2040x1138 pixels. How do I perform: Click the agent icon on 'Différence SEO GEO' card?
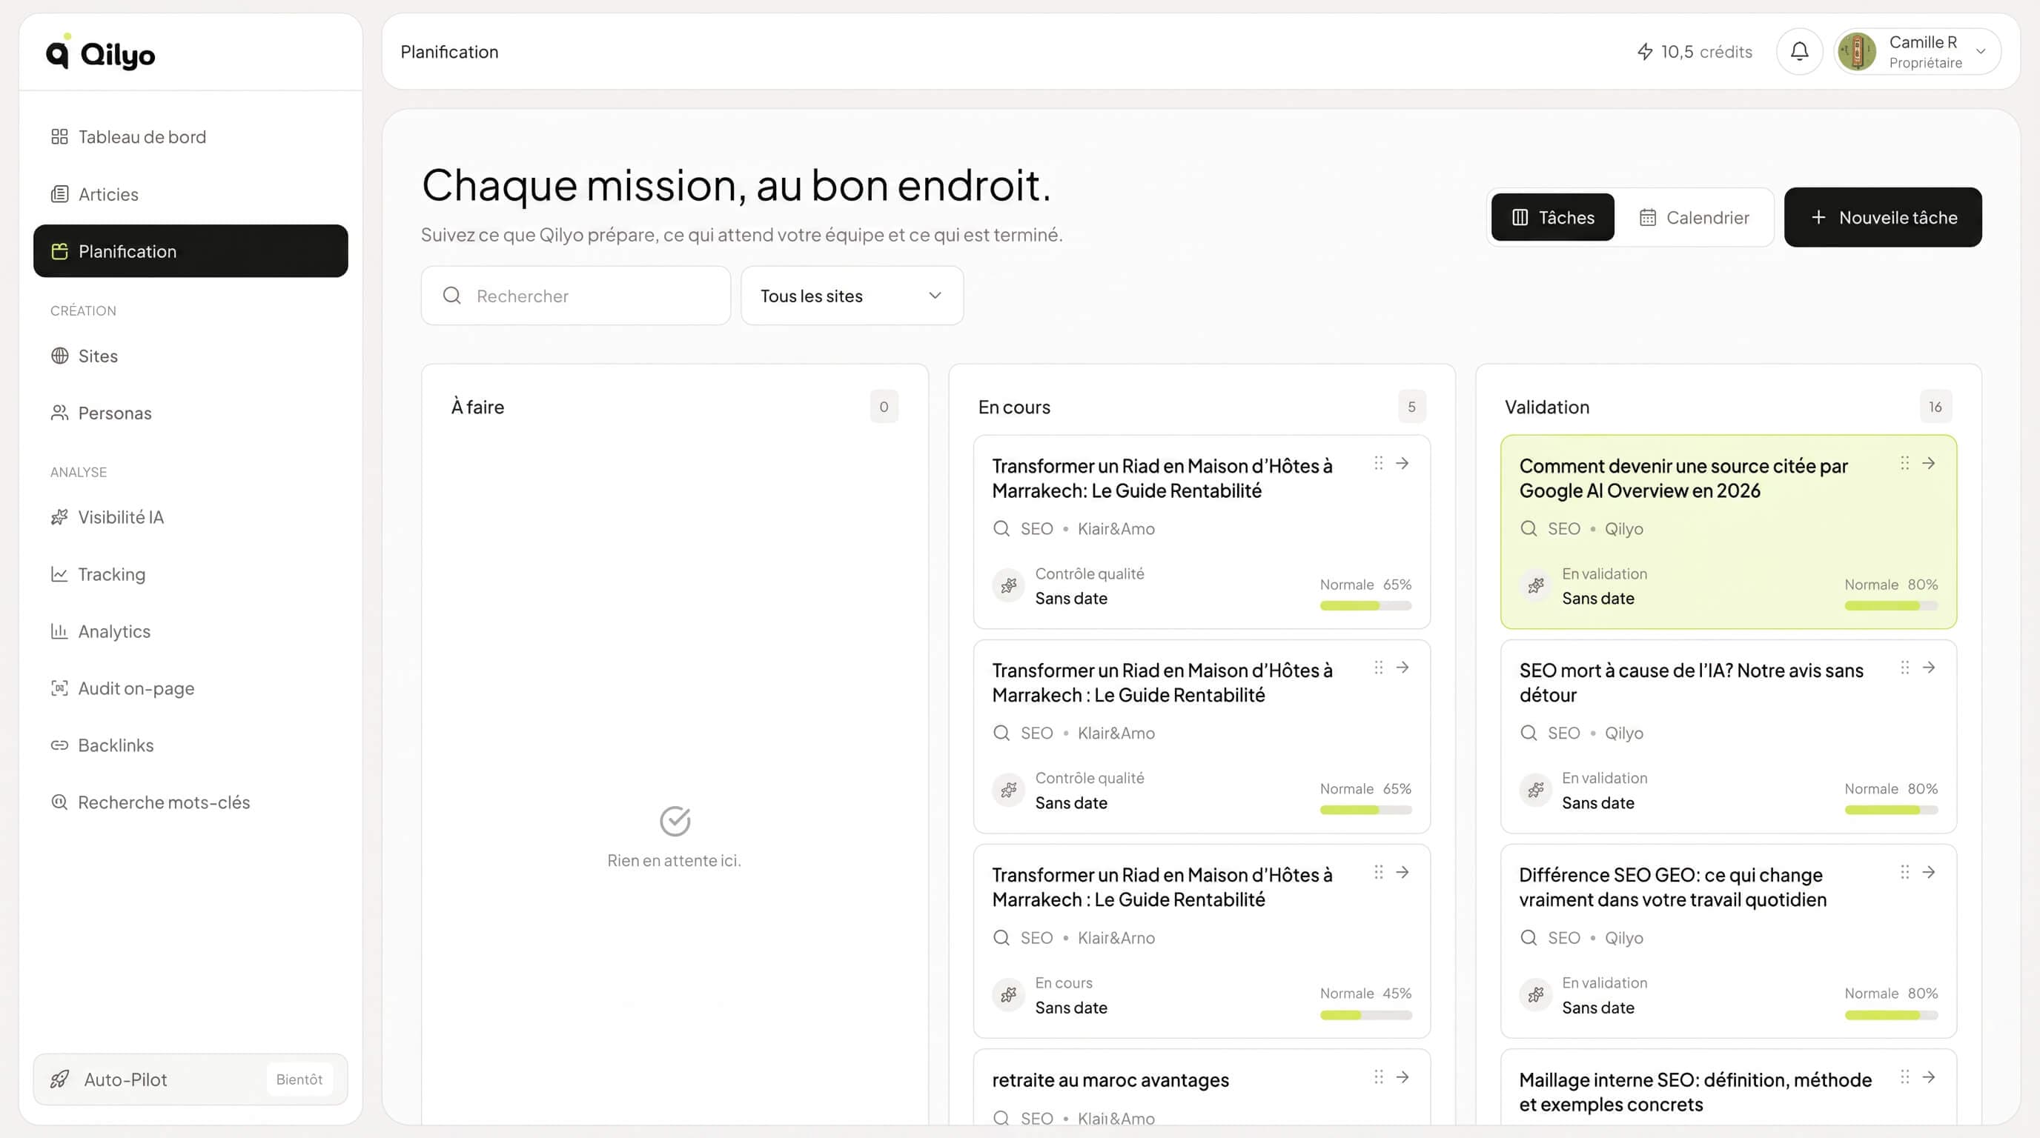1535,995
